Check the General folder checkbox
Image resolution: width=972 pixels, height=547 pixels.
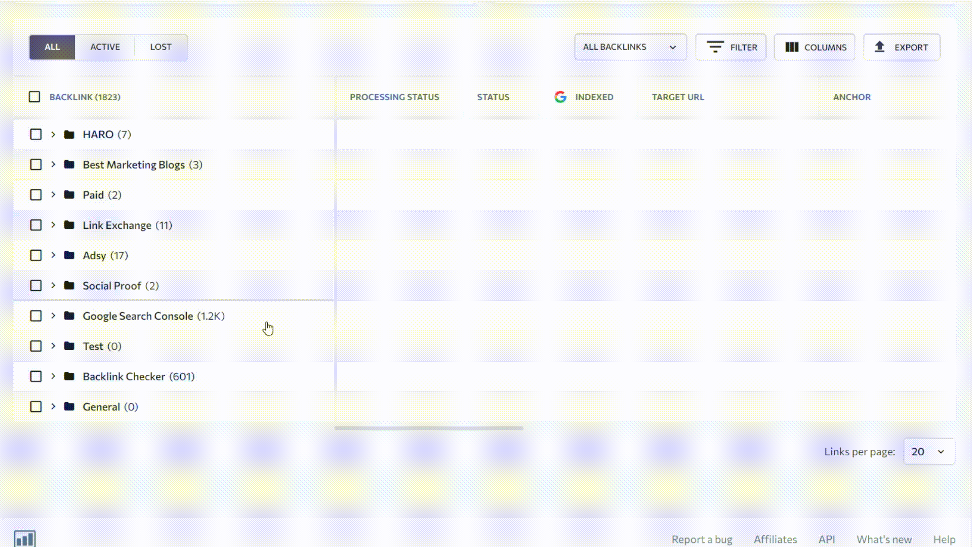(36, 407)
